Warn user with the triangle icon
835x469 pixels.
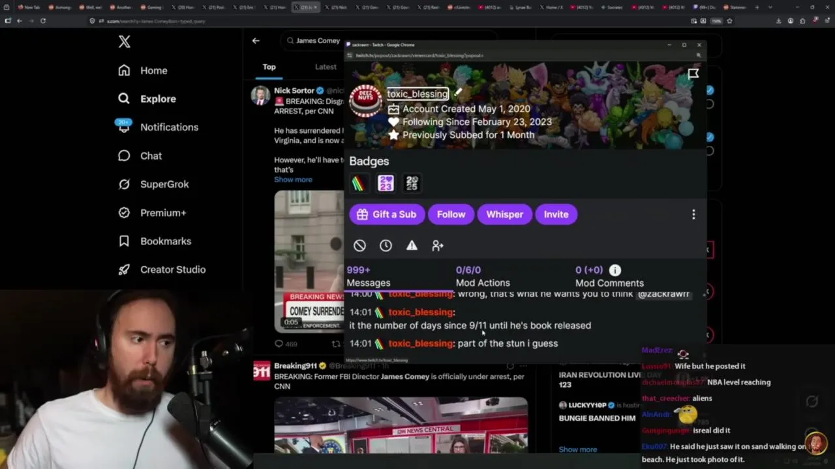(x=412, y=246)
